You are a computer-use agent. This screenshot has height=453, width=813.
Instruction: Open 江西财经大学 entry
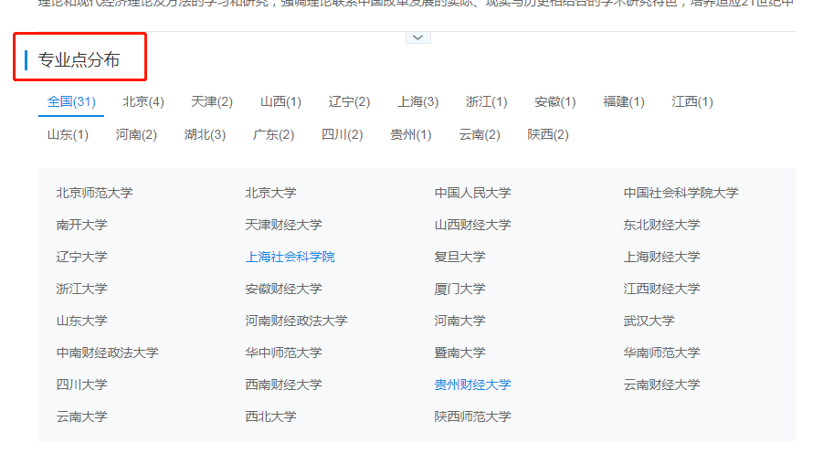(x=661, y=289)
